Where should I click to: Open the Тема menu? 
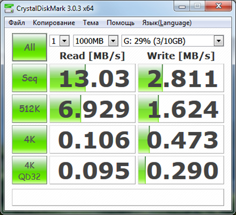[91, 23]
